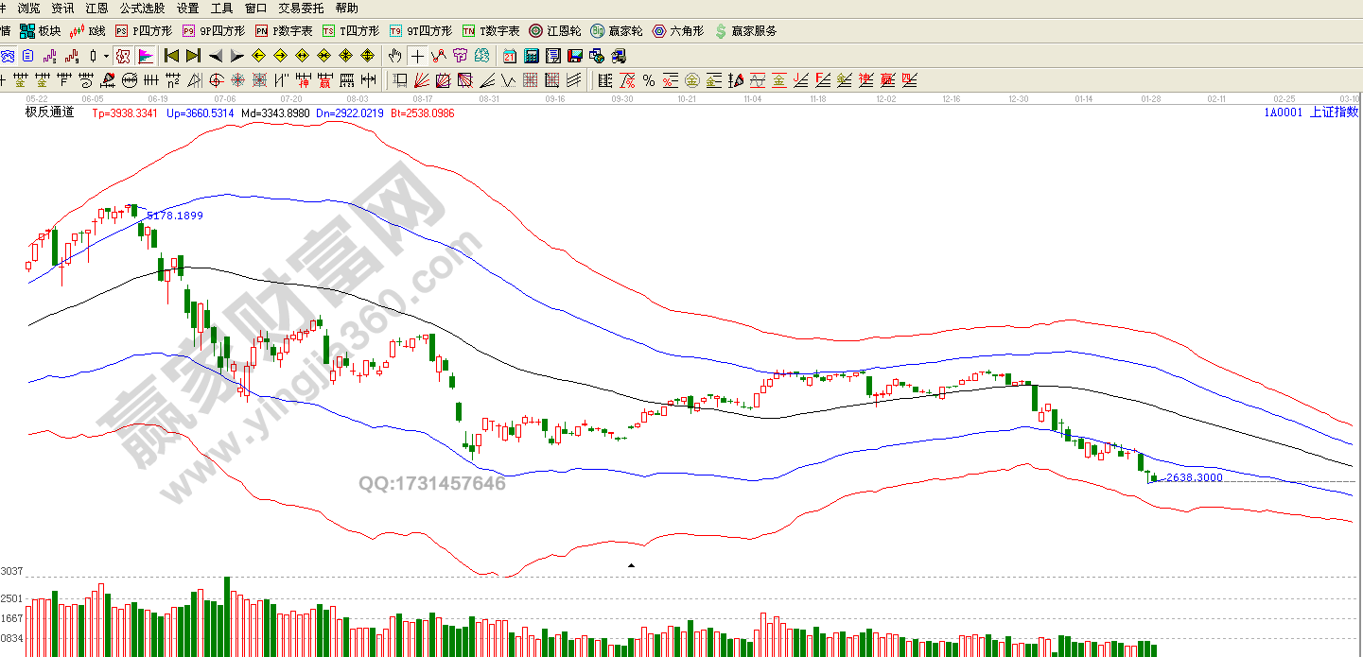Open the 交易委托 menu
This screenshot has width=1363, height=657.
(301, 8)
